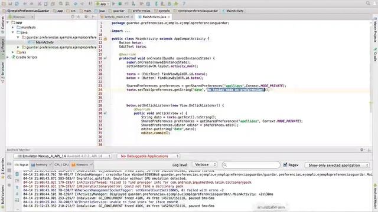This screenshot has height=212, width=378.
Task: Expand the res folder
Action: pos(13,52)
